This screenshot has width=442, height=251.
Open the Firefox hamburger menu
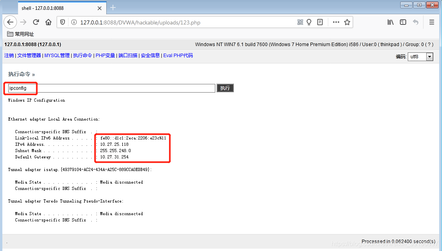[x=432, y=22]
